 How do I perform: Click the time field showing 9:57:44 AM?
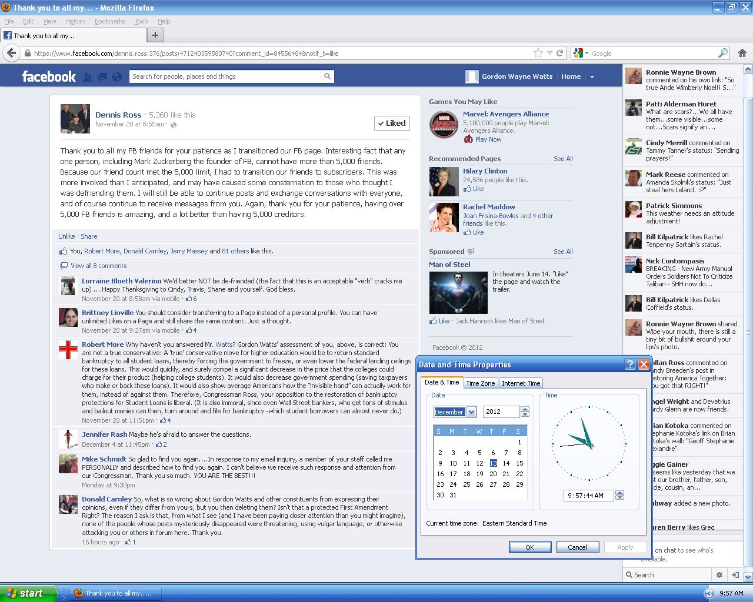pos(588,496)
